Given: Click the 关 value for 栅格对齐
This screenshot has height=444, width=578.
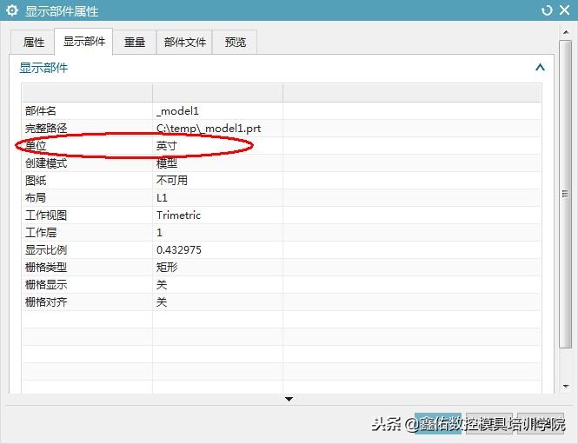Looking at the screenshot, I should click(162, 302).
